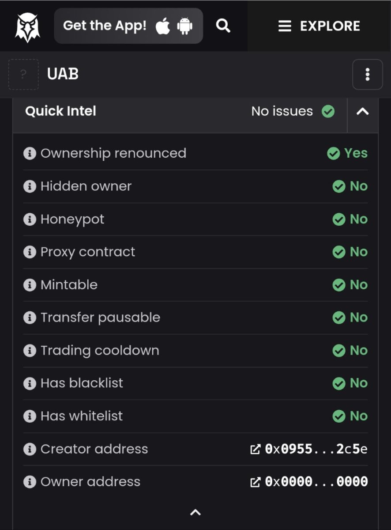This screenshot has width=391, height=530.
Task: Click the UAB token logo placeholder
Action: tap(23, 75)
